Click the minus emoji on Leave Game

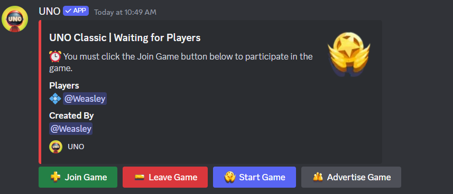tap(140, 177)
